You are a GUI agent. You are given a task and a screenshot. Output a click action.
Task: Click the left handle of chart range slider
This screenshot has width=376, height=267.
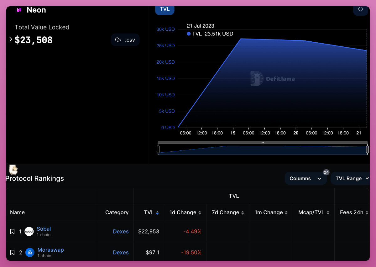pos(158,149)
